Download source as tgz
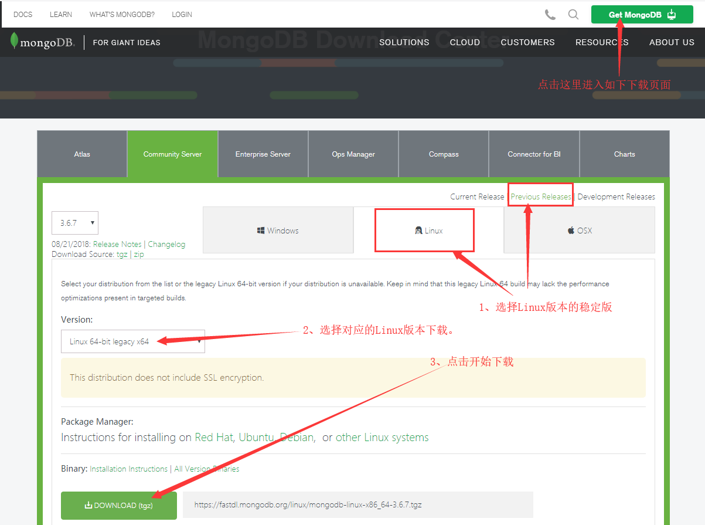This screenshot has height=525, width=705. [122, 255]
